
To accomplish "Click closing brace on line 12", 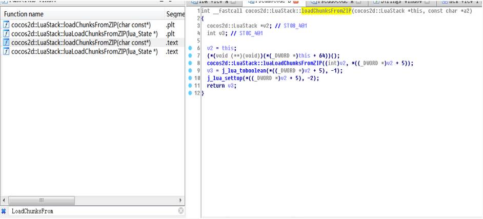I will pyautogui.click(x=203, y=93).
